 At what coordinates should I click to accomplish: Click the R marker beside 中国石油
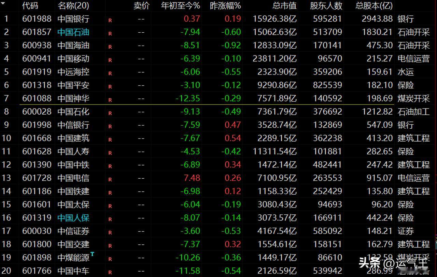pyautogui.click(x=110, y=34)
